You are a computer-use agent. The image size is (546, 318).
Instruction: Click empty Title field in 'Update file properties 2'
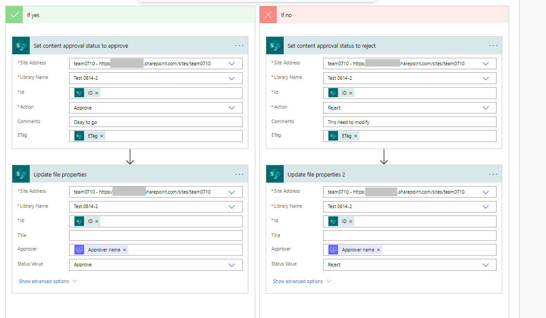coord(409,236)
